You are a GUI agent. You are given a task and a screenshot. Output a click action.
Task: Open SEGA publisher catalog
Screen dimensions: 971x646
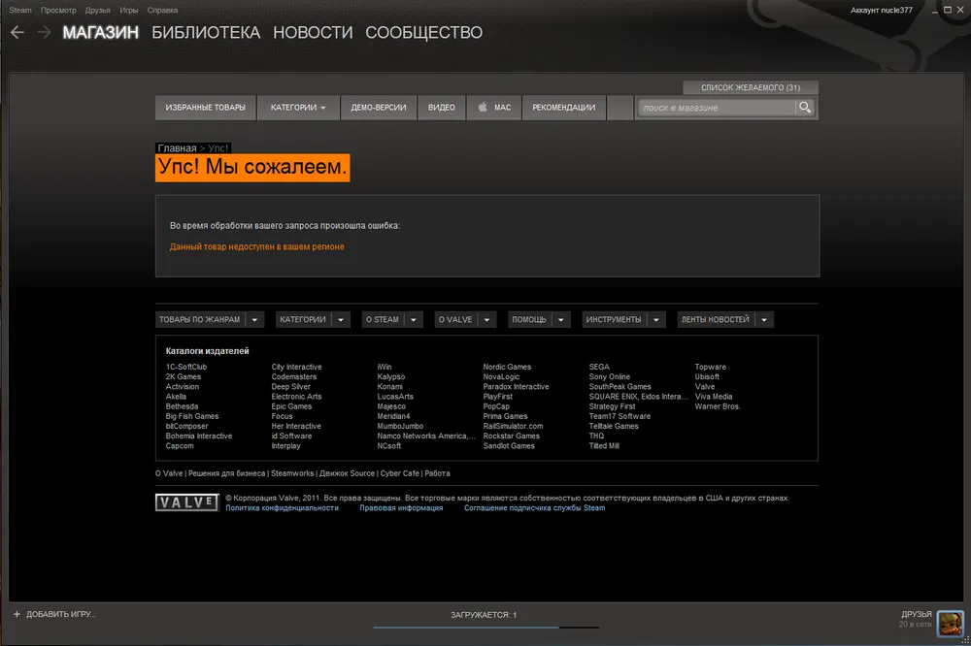click(x=599, y=367)
